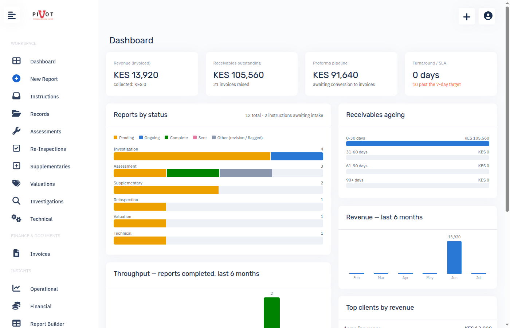Click the Report Builder table icon
The image size is (510, 328).
click(x=16, y=323)
